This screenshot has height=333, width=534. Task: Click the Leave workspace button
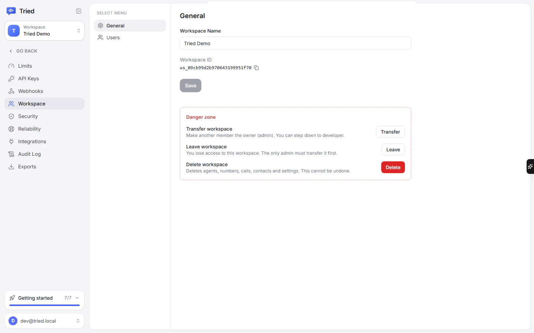click(x=393, y=149)
